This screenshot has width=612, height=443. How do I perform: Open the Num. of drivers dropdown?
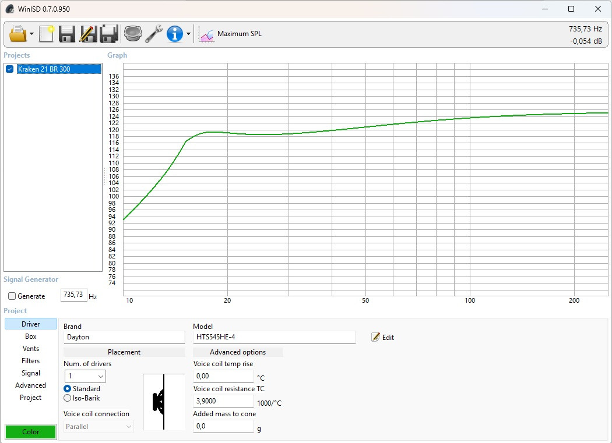85,376
